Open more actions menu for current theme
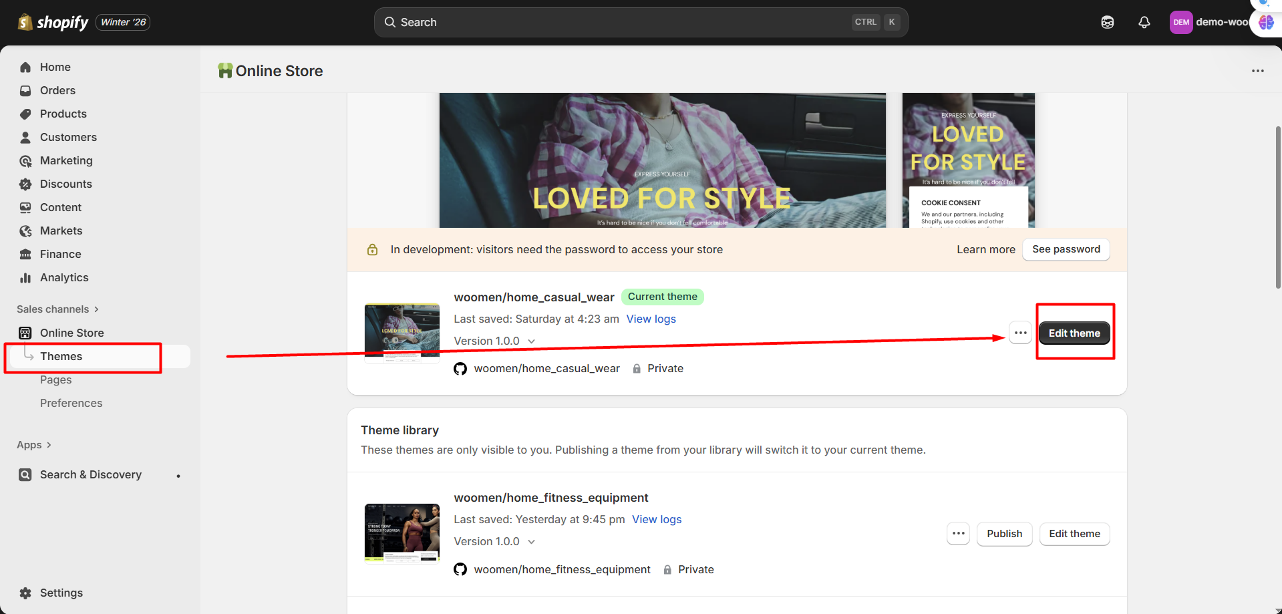The image size is (1282, 614). [1020, 333]
